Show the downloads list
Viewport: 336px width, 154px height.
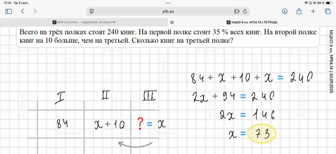tap(285, 11)
